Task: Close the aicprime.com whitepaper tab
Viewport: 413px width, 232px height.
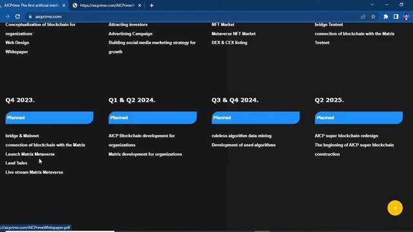Action: 139,5
